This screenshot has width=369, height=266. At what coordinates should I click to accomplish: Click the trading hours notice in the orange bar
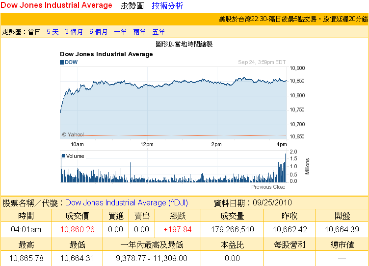coord(293,19)
